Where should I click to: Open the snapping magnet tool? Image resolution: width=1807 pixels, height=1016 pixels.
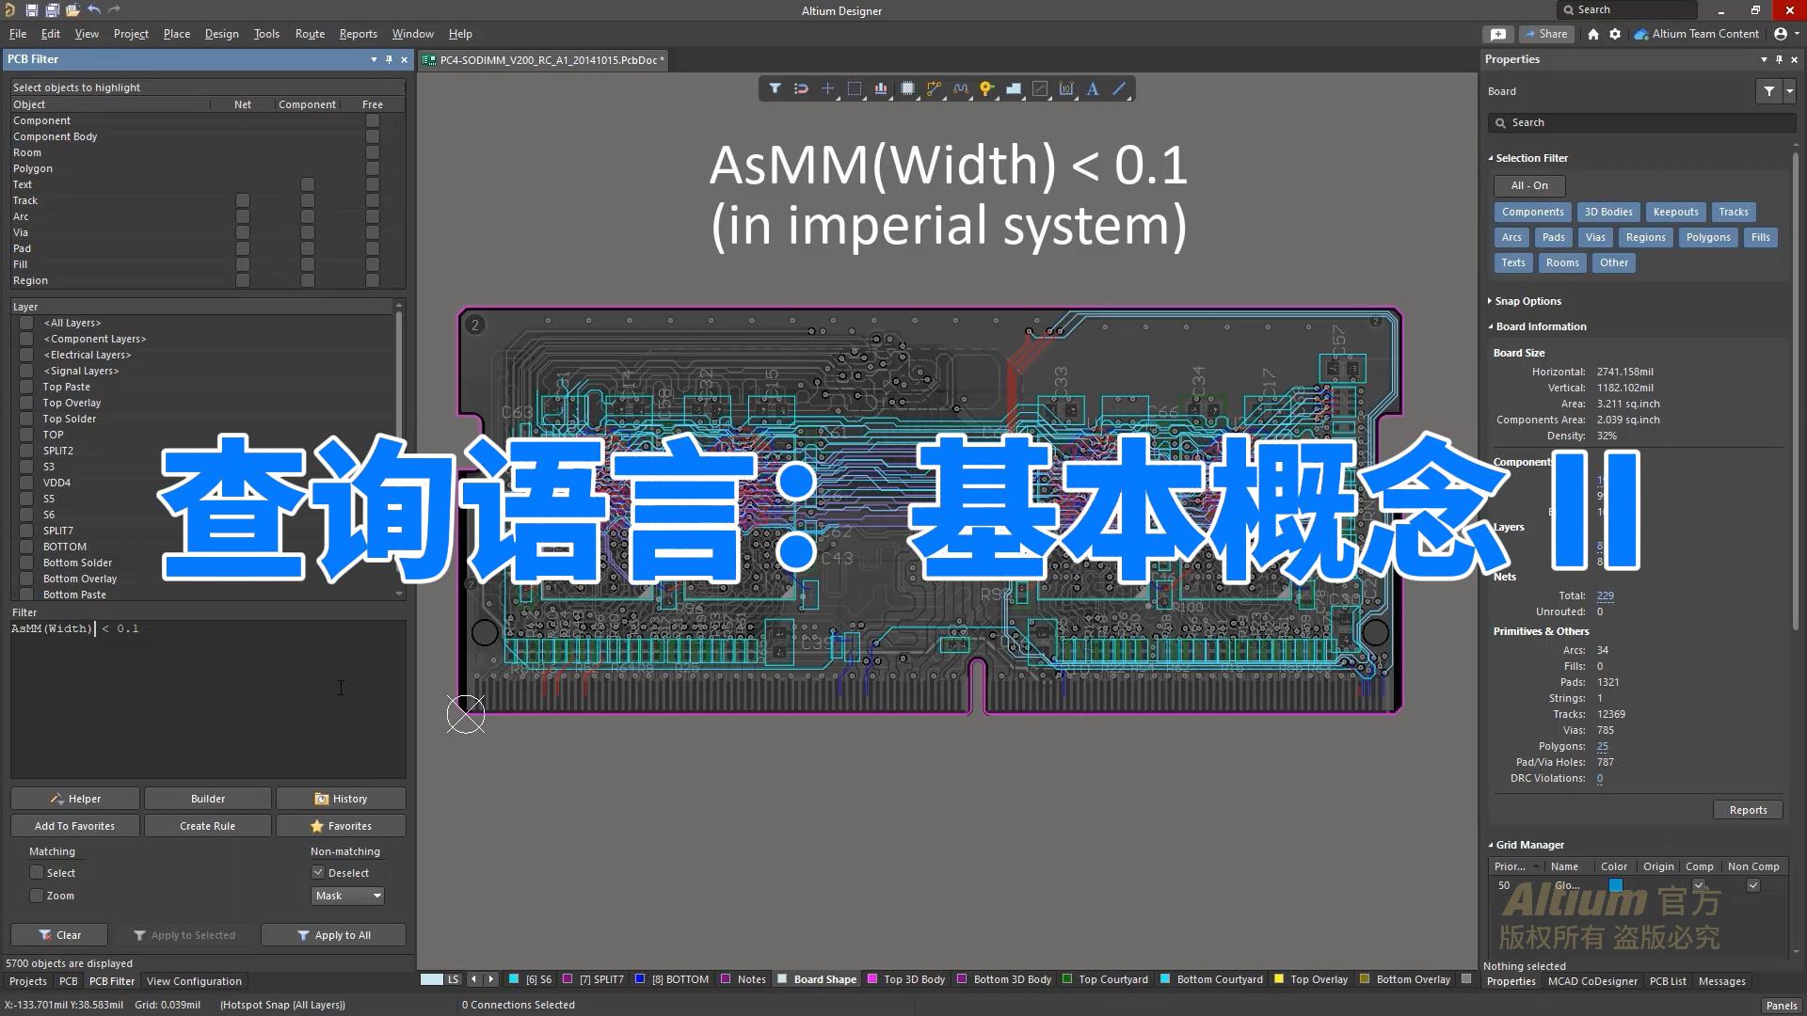(801, 88)
